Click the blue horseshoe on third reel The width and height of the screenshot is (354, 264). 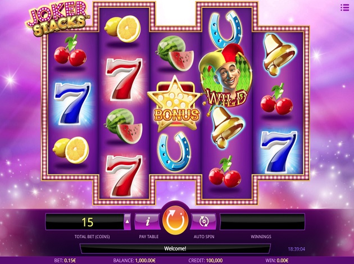(174, 152)
